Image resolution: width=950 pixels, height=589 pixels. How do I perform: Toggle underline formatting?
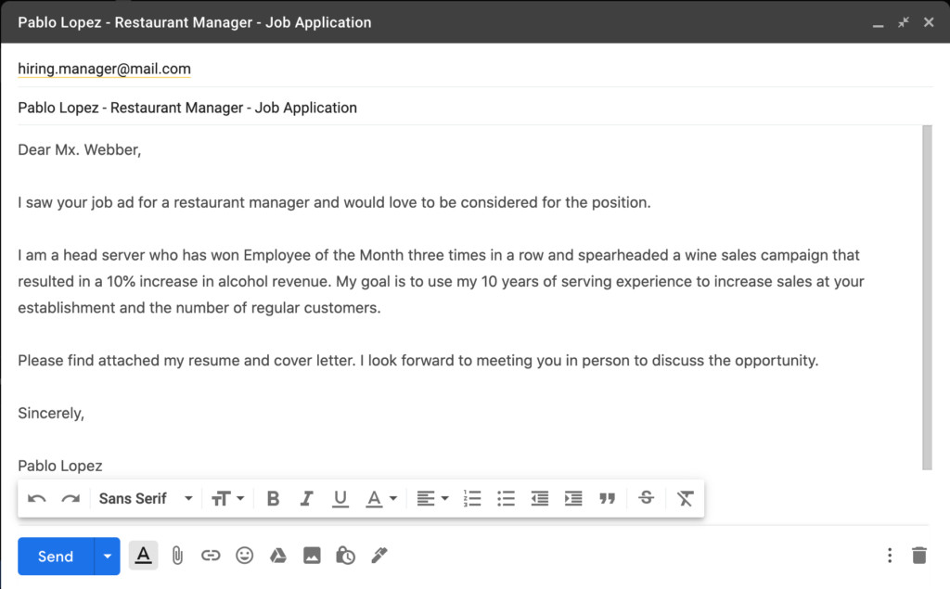[340, 498]
